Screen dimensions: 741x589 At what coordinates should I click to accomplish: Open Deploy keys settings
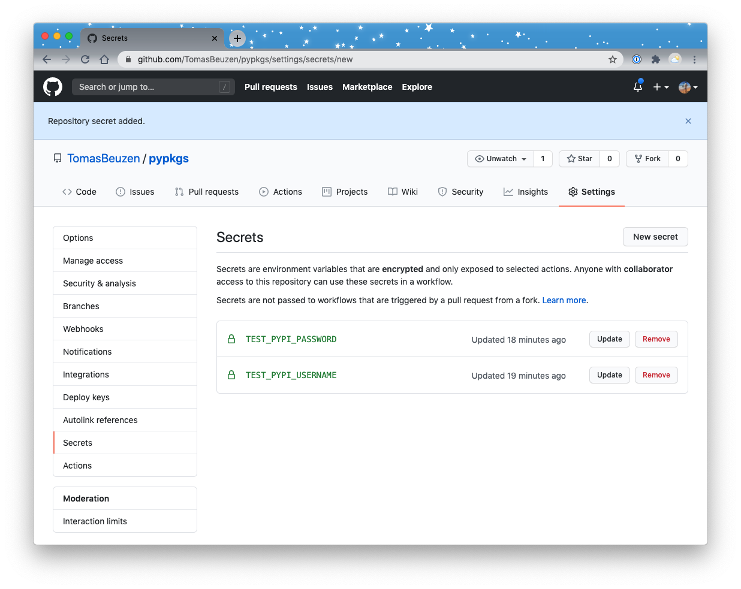[125, 397]
